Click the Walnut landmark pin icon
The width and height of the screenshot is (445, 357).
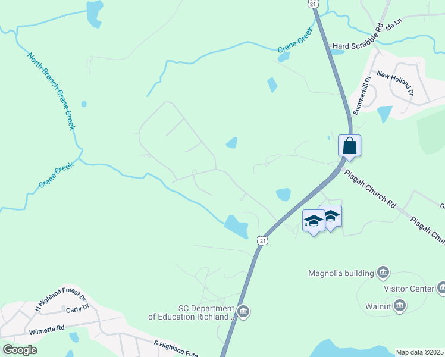(400, 306)
